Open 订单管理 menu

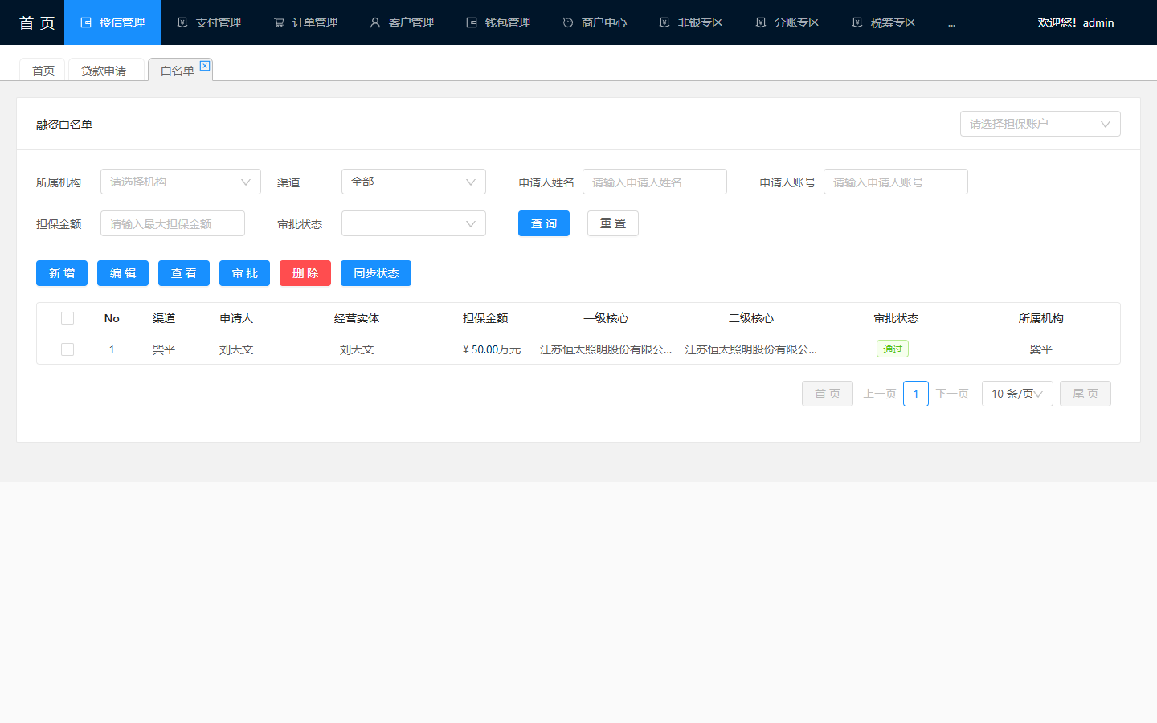(x=305, y=22)
